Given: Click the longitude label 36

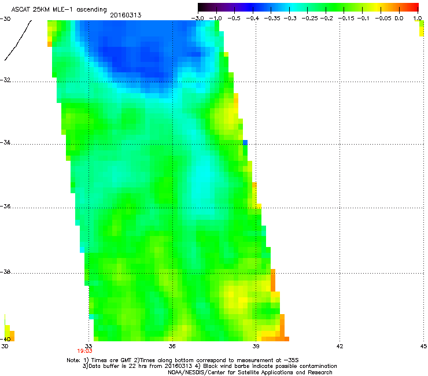Looking at the screenshot, I should tap(172, 346).
